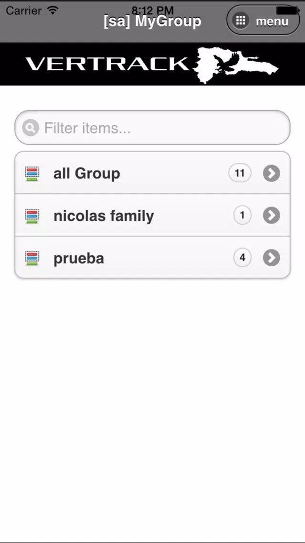The height and width of the screenshot is (543, 305).
Task: Tap the island eagle logo image
Action: pos(235,65)
